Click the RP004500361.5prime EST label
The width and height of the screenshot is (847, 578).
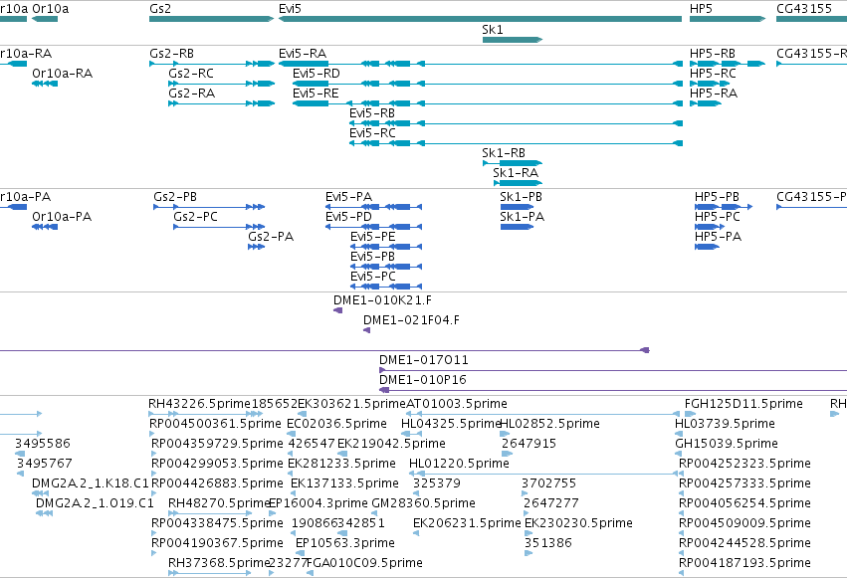click(x=216, y=424)
